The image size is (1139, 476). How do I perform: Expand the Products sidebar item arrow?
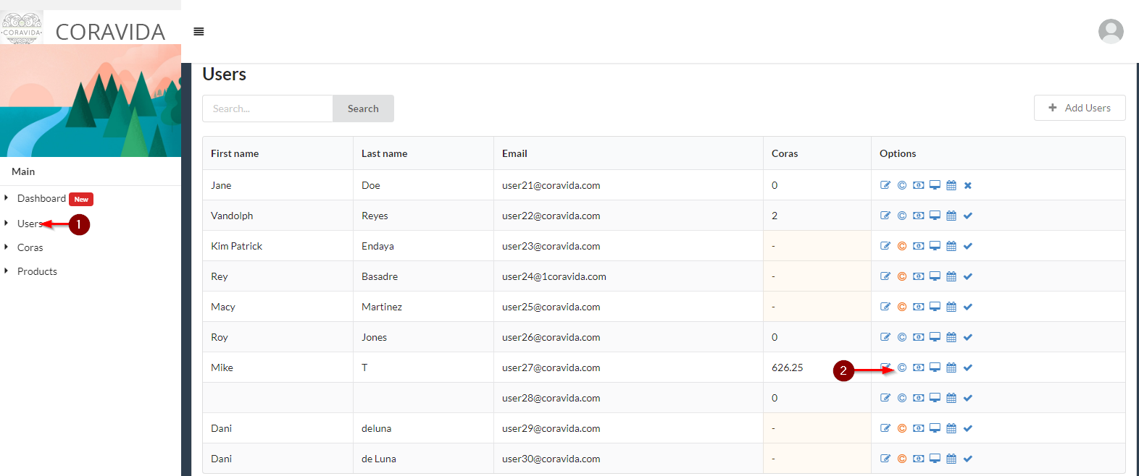click(7, 271)
